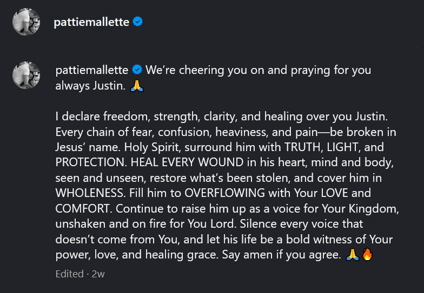Click the "Edited" label below the caption
Viewport: 424px width, 293px height.
coord(69,274)
